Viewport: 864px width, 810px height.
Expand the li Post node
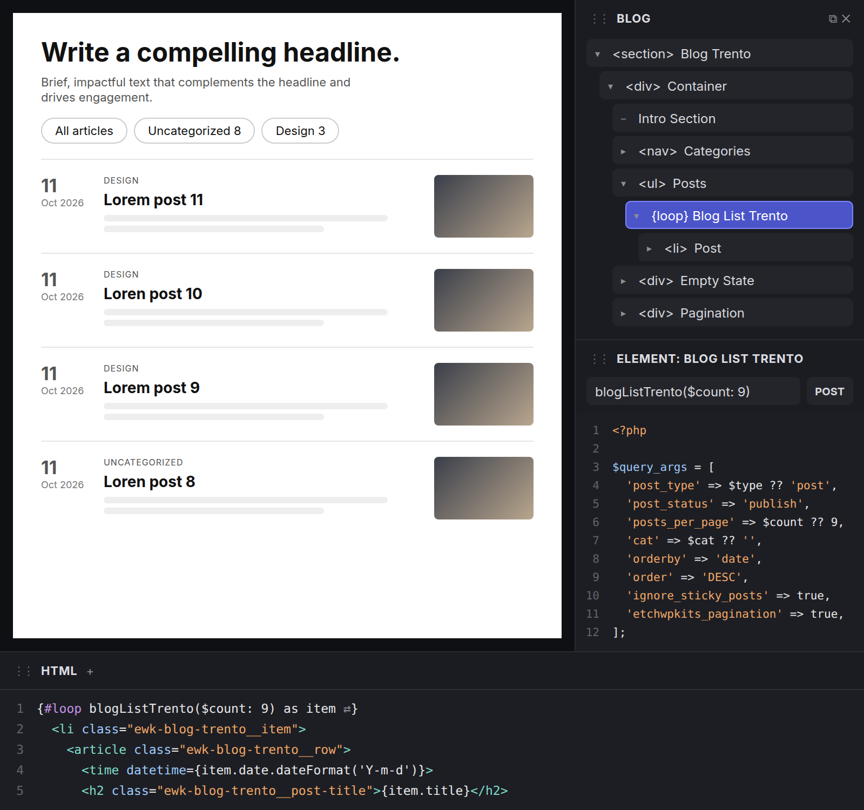650,249
